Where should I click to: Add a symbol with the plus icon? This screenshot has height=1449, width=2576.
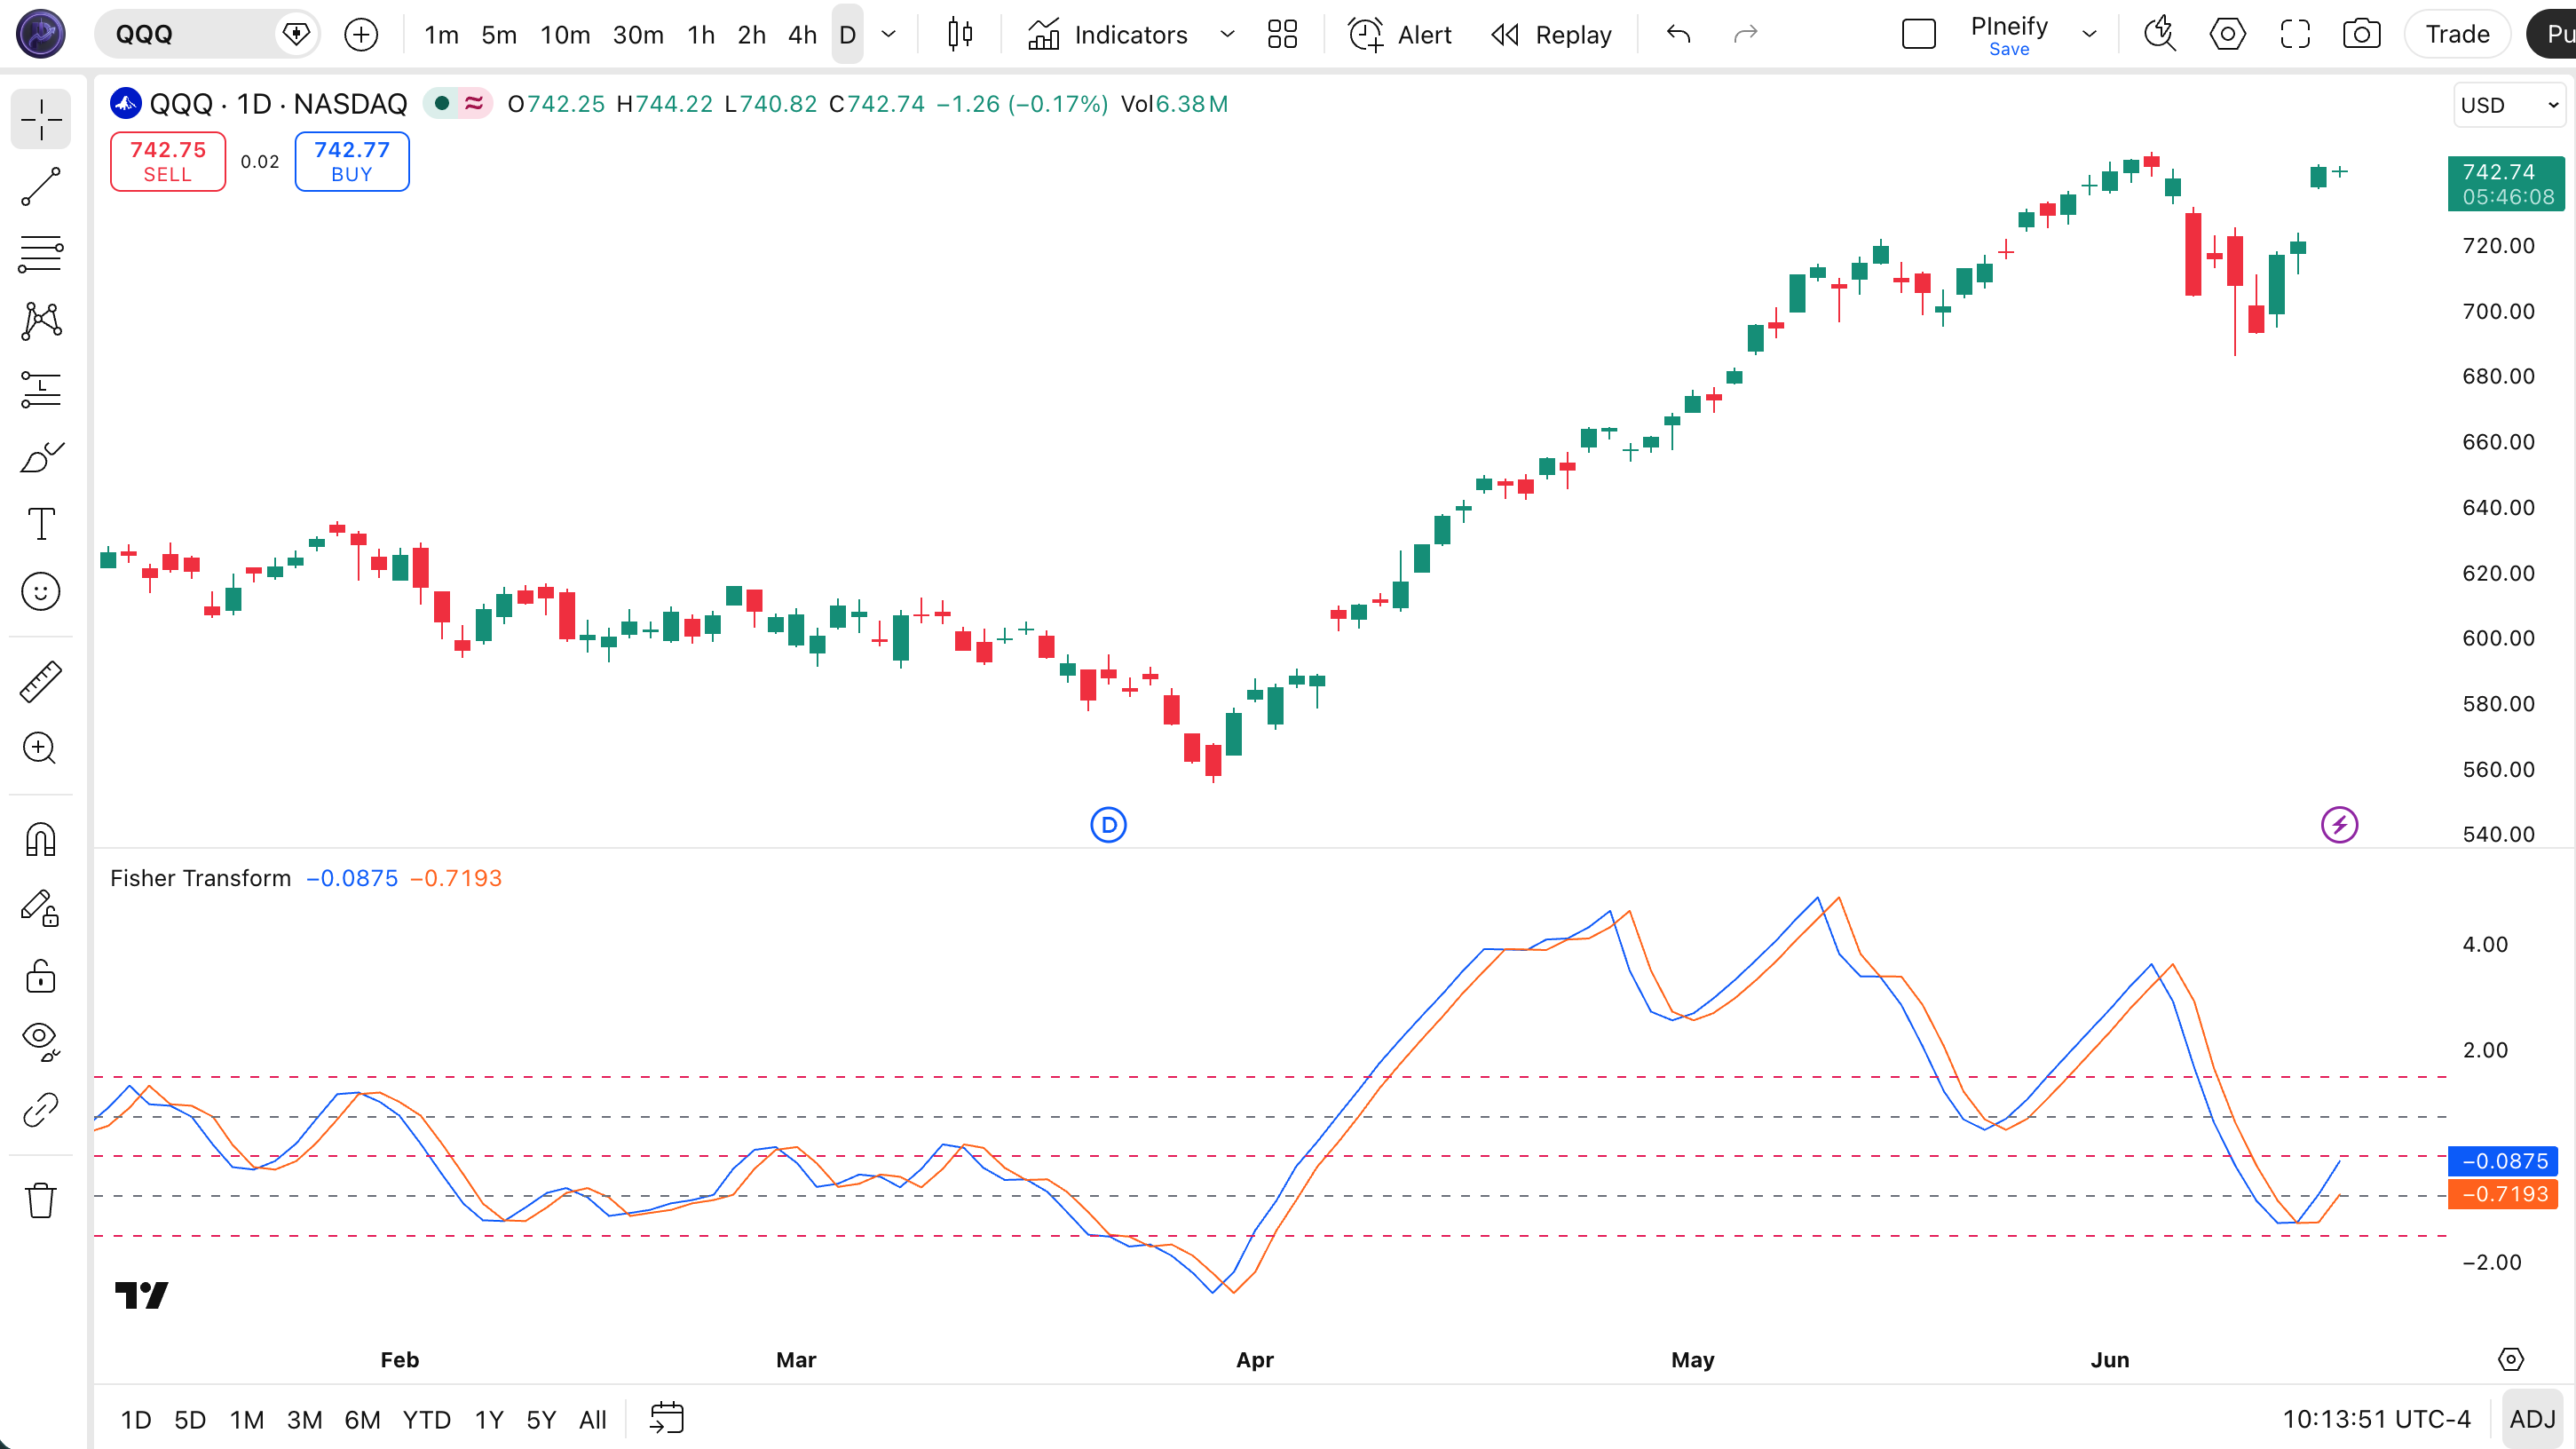[361, 35]
